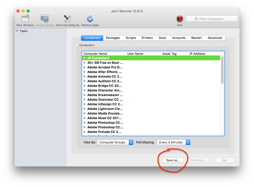Select the Dock tab

tap(162, 38)
